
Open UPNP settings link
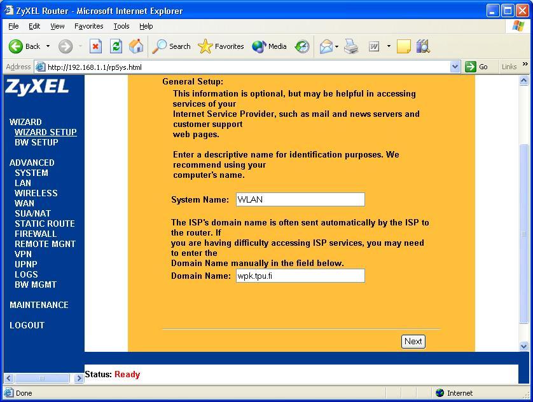pos(26,264)
